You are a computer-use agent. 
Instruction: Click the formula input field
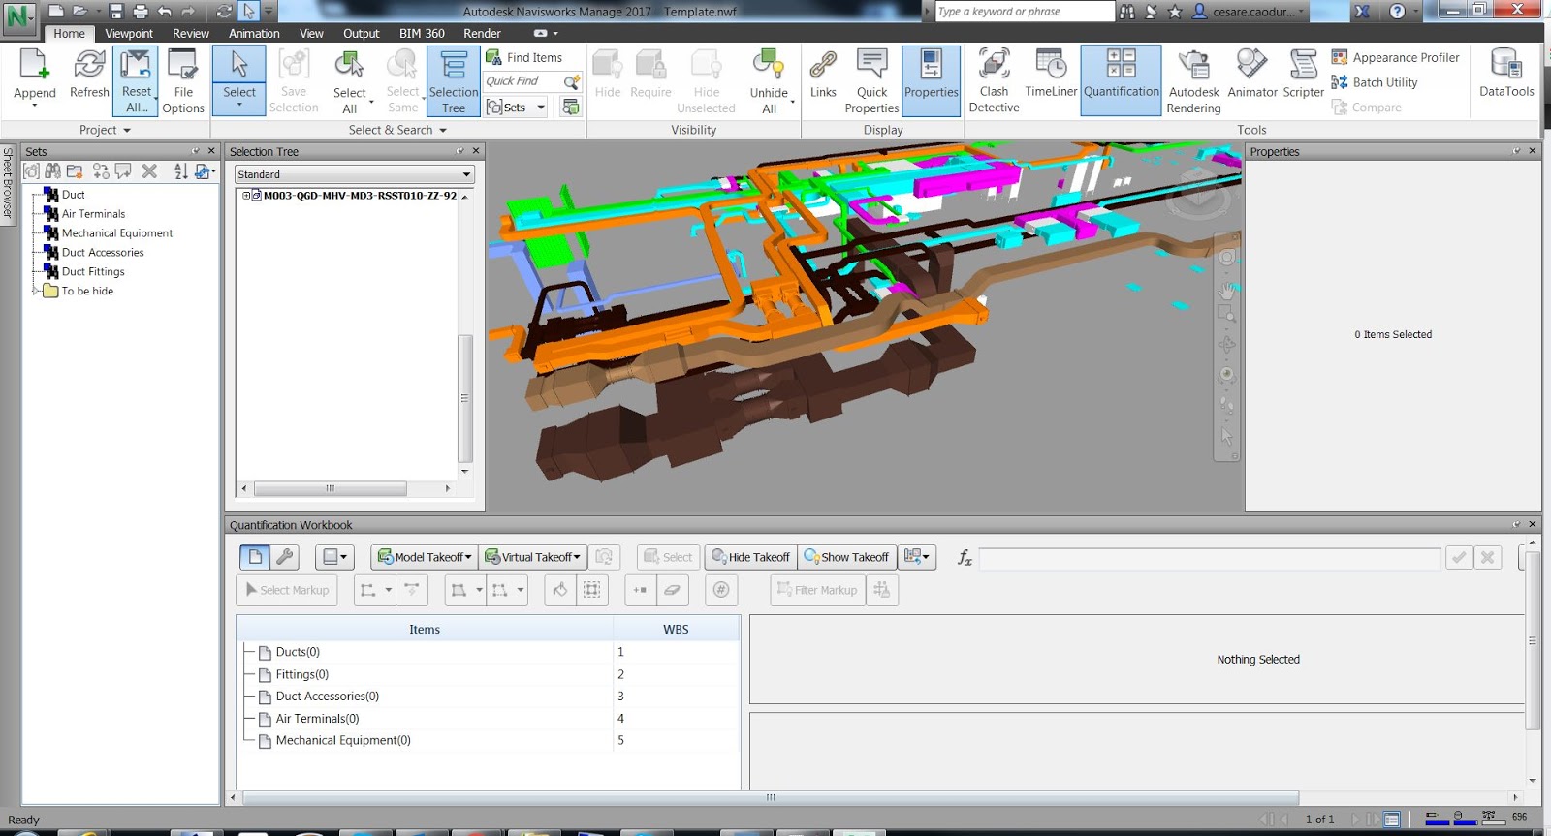point(1209,558)
